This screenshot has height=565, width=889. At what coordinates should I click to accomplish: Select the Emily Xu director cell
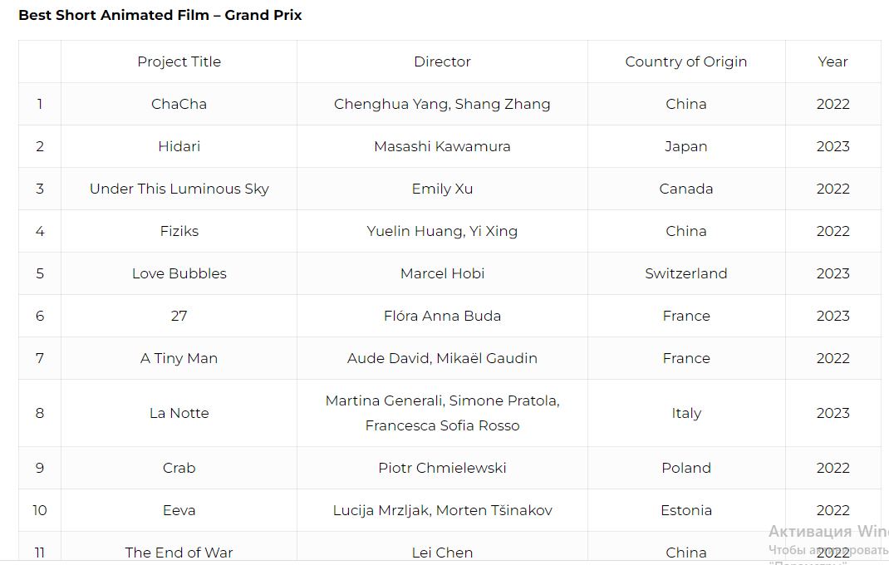pos(442,189)
